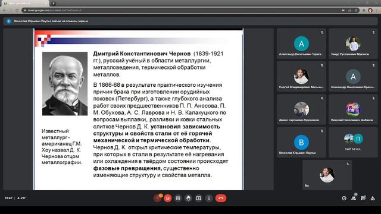Image resolution: width=381 pixels, height=214 pixels.
Task: Open the Activities panel icon
Action: click(373, 198)
